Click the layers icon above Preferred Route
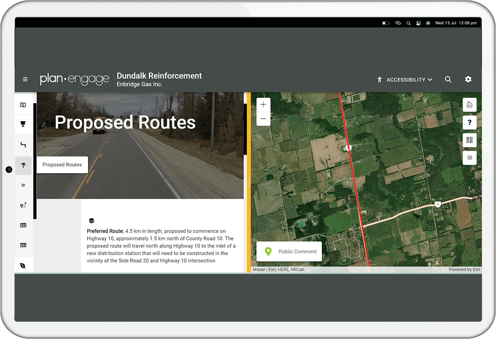The image size is (496, 339). [92, 220]
